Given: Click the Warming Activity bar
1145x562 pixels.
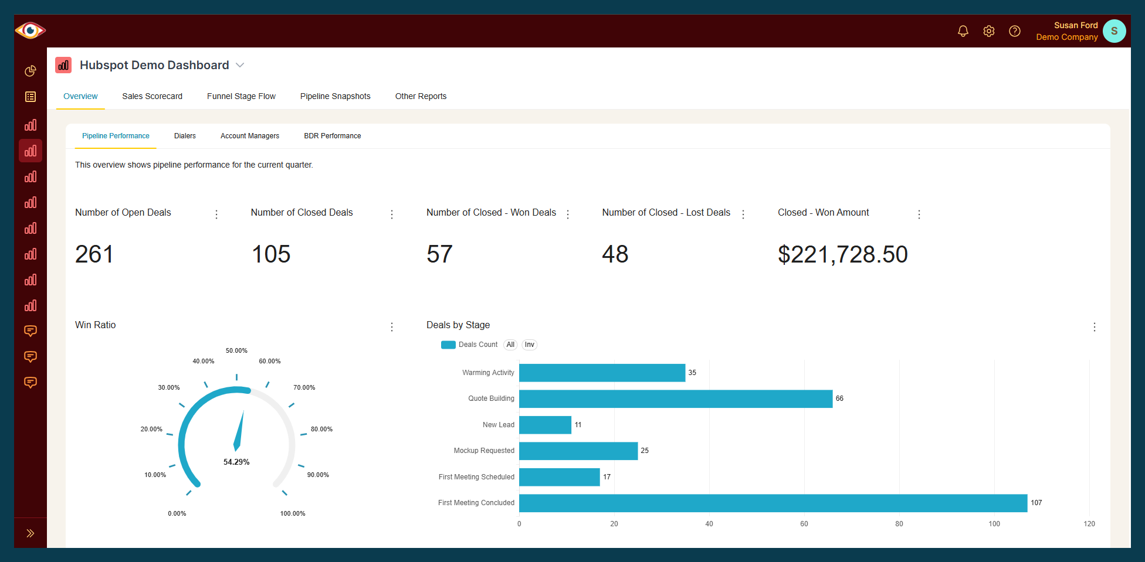Looking at the screenshot, I should click(602, 373).
